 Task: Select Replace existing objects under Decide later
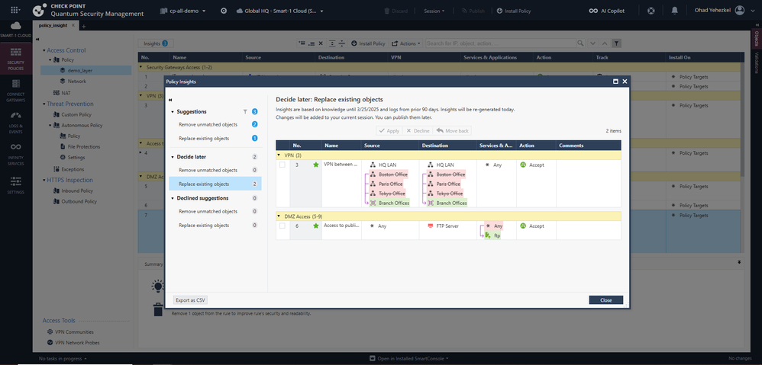215,184
